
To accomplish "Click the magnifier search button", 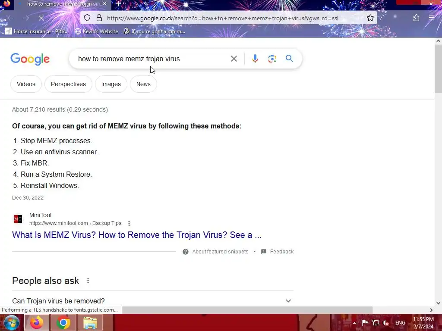I will click(x=289, y=59).
